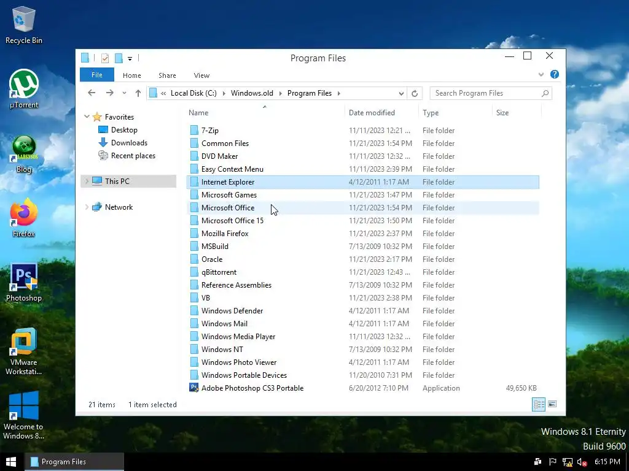Open the Welcome to Windows 8 shortcut

click(x=24, y=416)
